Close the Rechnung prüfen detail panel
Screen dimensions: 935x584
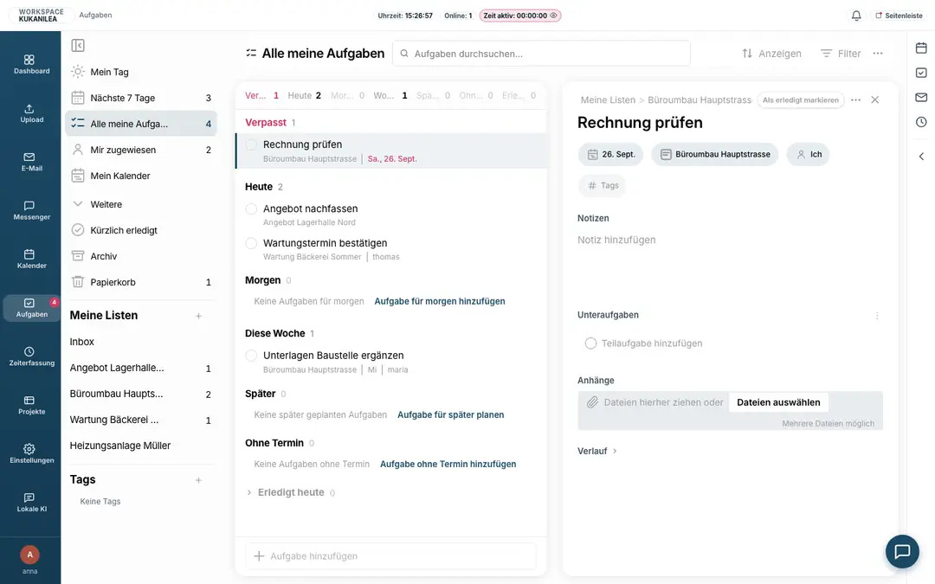click(x=874, y=99)
